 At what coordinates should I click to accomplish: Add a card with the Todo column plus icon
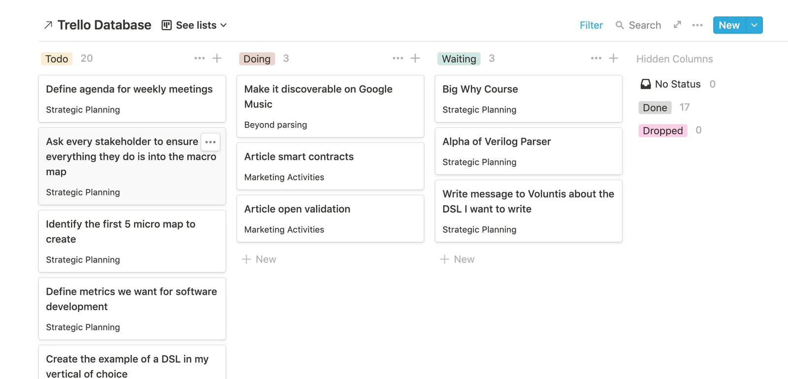coord(217,58)
